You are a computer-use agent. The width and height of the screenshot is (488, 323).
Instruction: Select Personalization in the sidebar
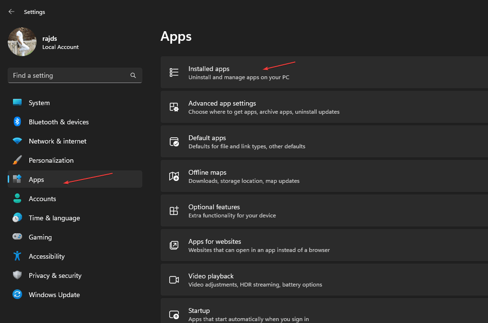click(50, 160)
